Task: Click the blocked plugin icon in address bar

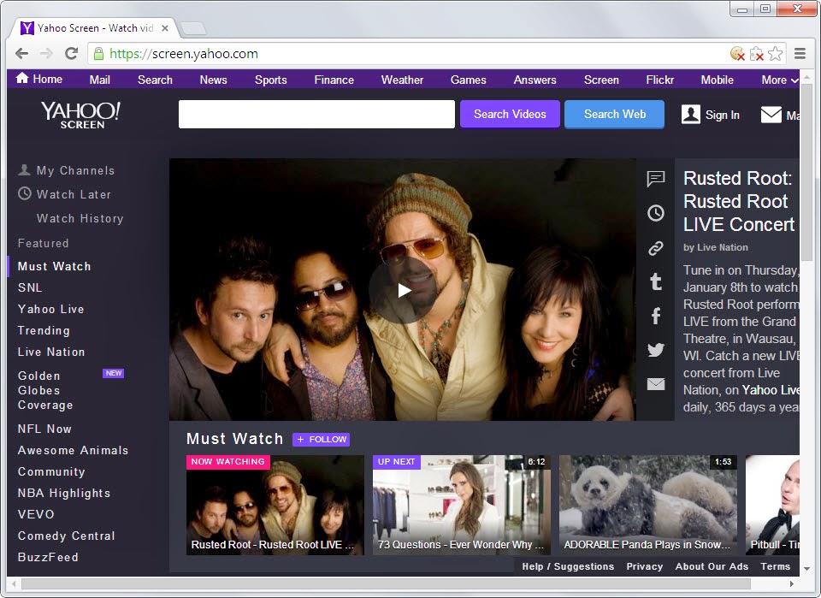Action: click(x=757, y=53)
